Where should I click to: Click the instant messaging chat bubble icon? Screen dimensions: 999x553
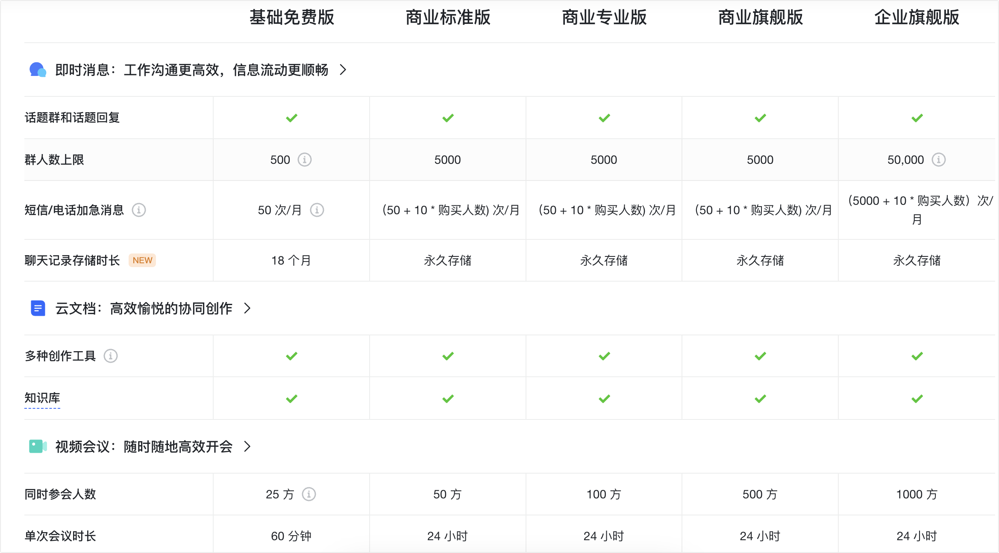click(x=38, y=70)
